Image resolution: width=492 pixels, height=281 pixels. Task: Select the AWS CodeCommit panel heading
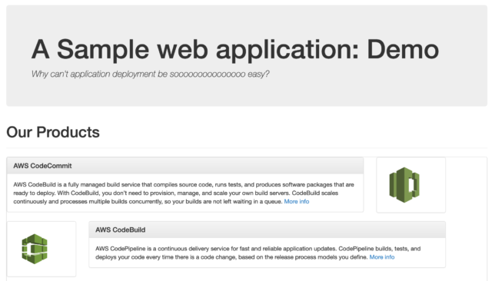coord(42,166)
